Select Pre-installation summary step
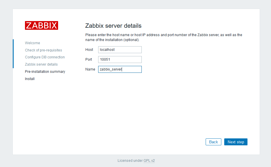This screenshot has width=271, height=167. pyautogui.click(x=45, y=72)
